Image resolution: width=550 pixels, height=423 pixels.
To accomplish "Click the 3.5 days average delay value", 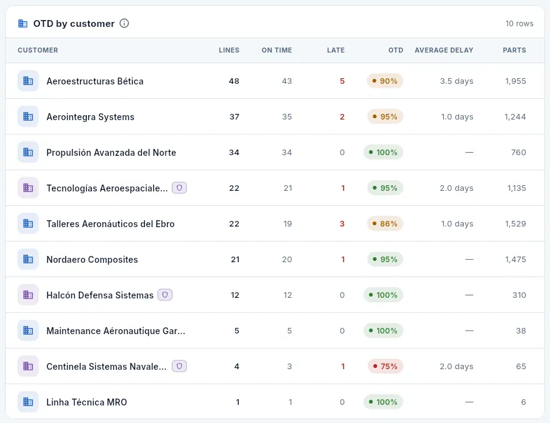I will pyautogui.click(x=457, y=81).
